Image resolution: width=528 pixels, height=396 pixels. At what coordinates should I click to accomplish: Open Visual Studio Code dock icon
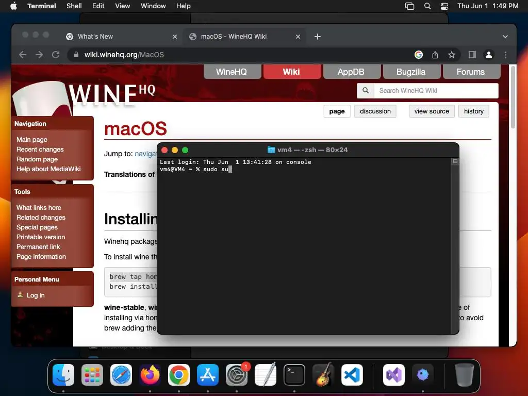pos(352,375)
